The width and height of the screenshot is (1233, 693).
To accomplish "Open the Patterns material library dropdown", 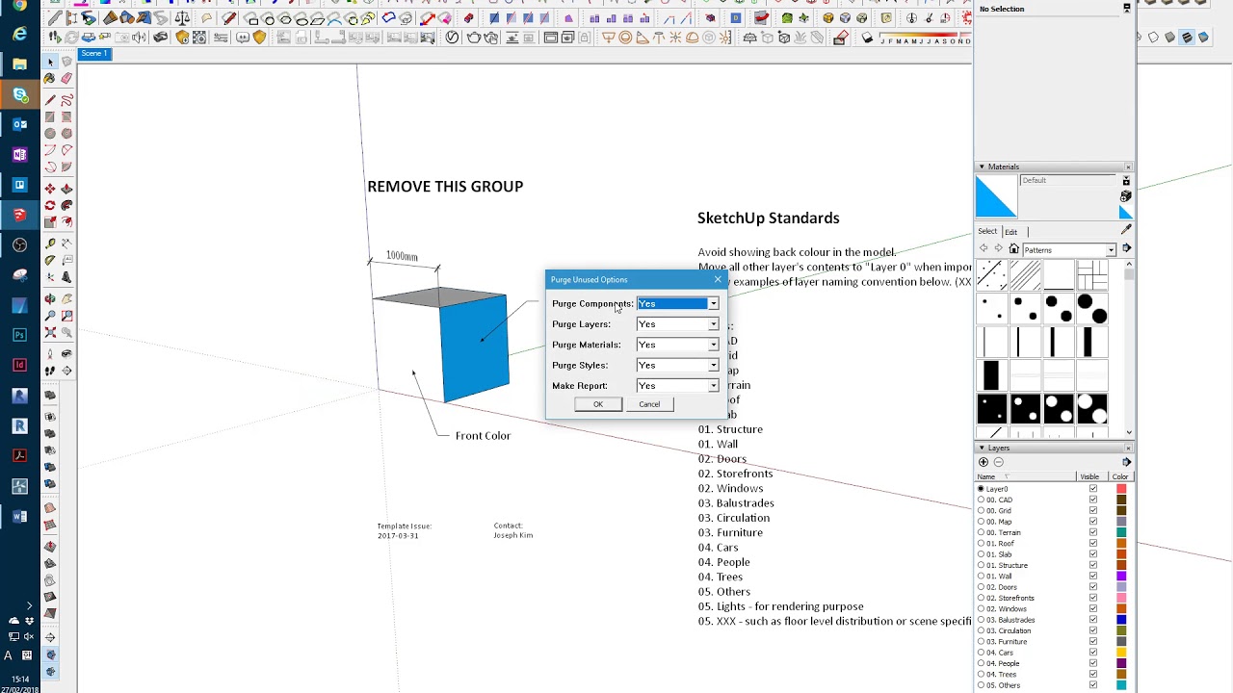I will [1111, 250].
